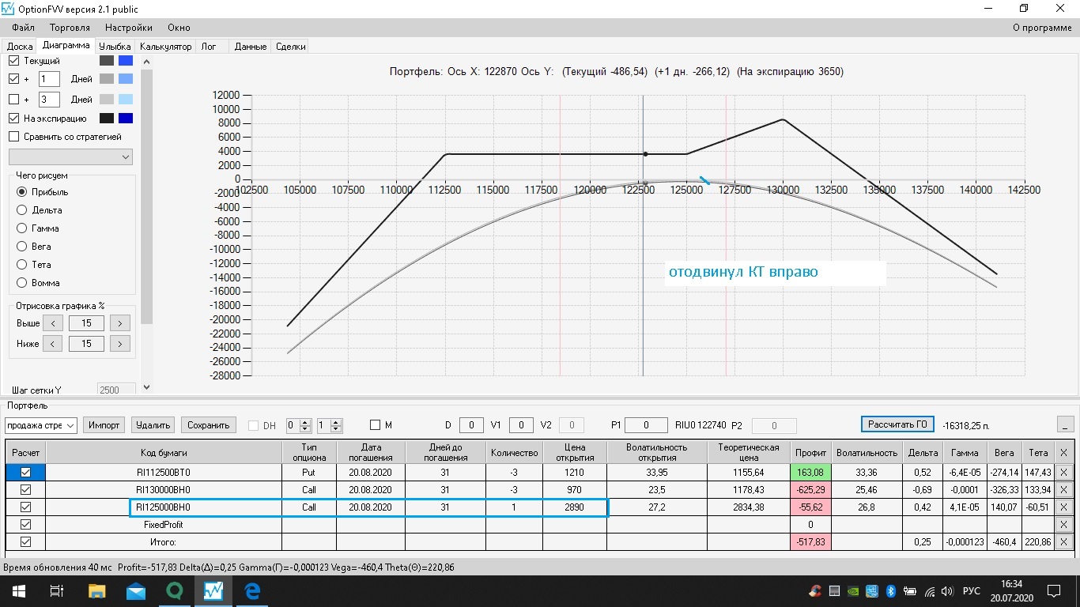Open the Wi-Fi network tray icon
Screen dimensions: 1080x607
929,591
